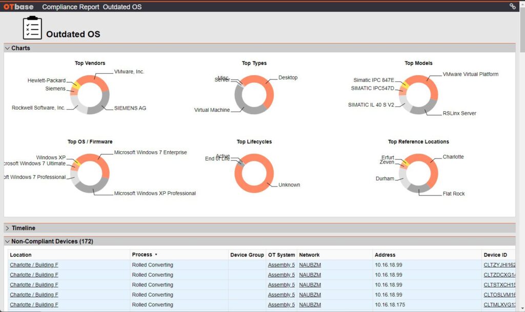Open the Assembly 5 link in first row
525x312 pixels.
(x=281, y=265)
